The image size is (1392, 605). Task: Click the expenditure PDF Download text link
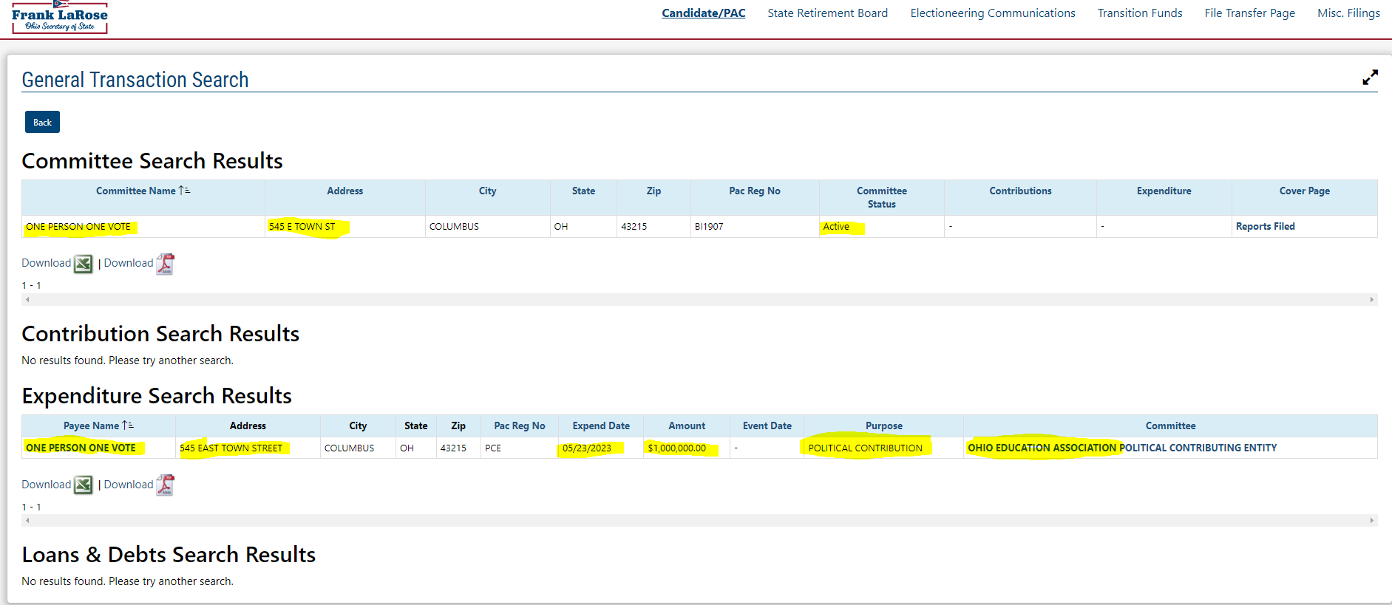point(129,485)
